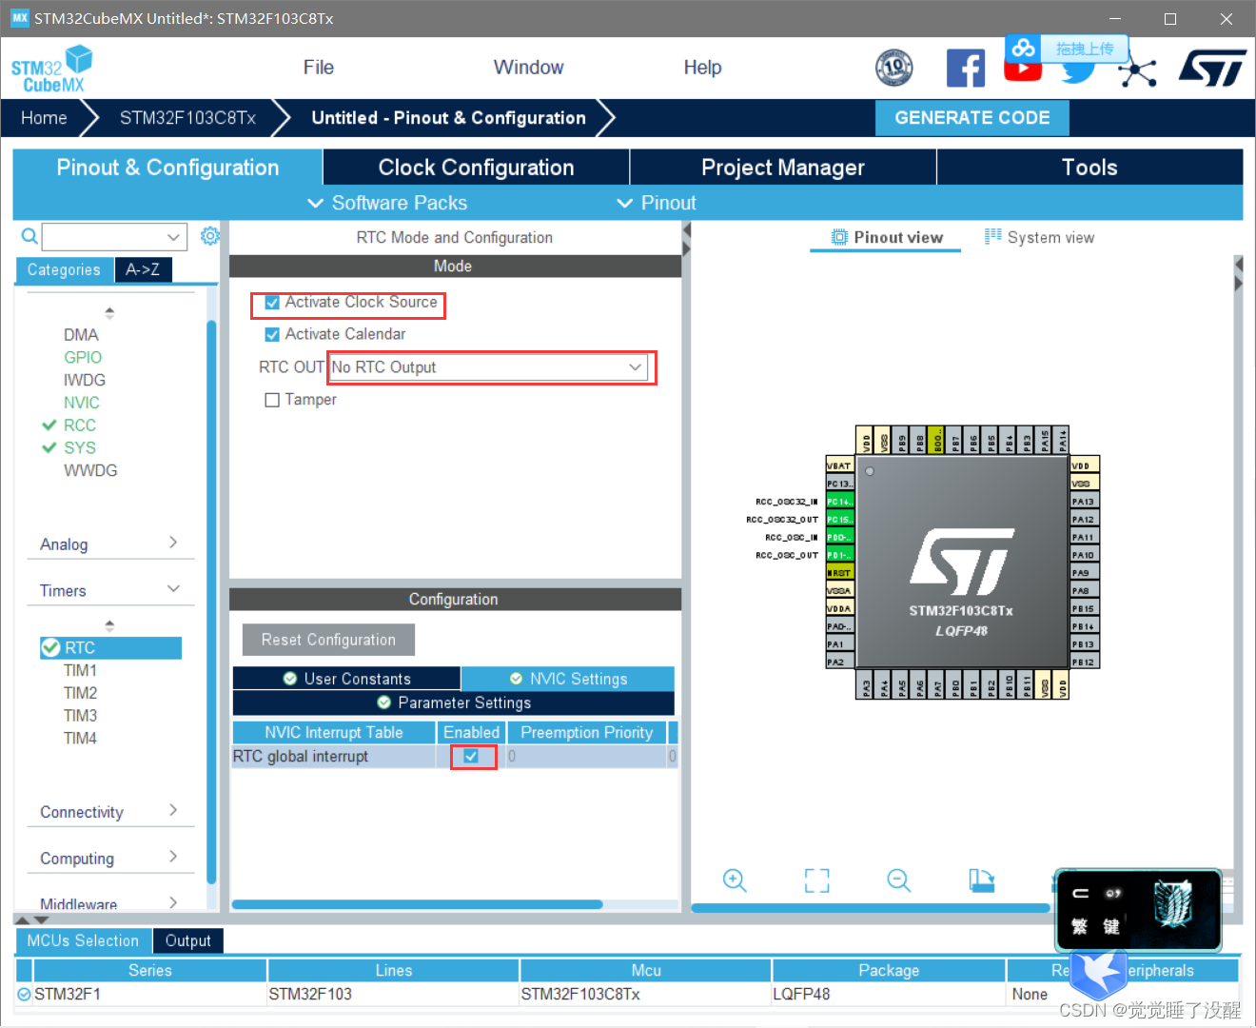Enable the Tamper checkbox
This screenshot has height=1028, width=1256.
tap(272, 400)
